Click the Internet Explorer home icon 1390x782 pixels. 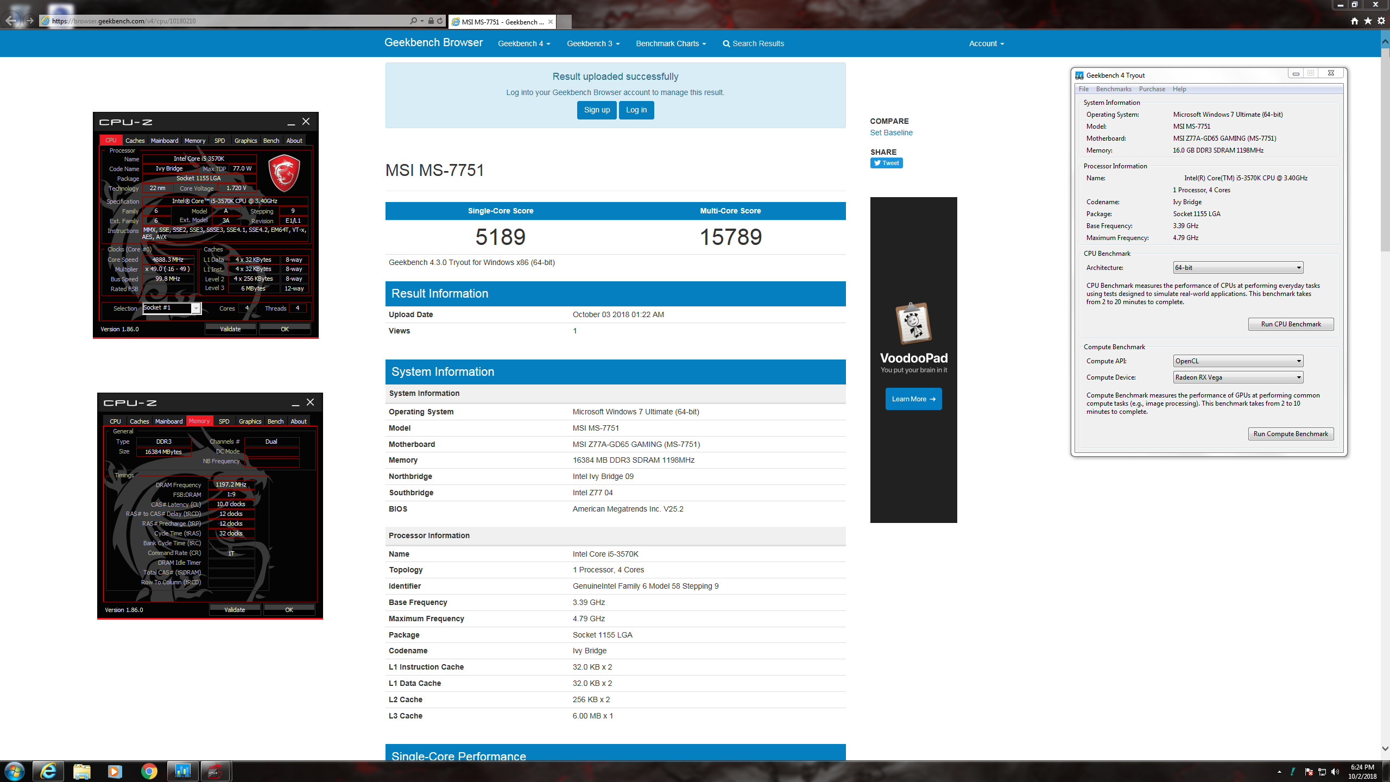[1355, 21]
